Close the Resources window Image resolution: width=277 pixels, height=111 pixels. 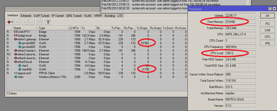point(274,9)
